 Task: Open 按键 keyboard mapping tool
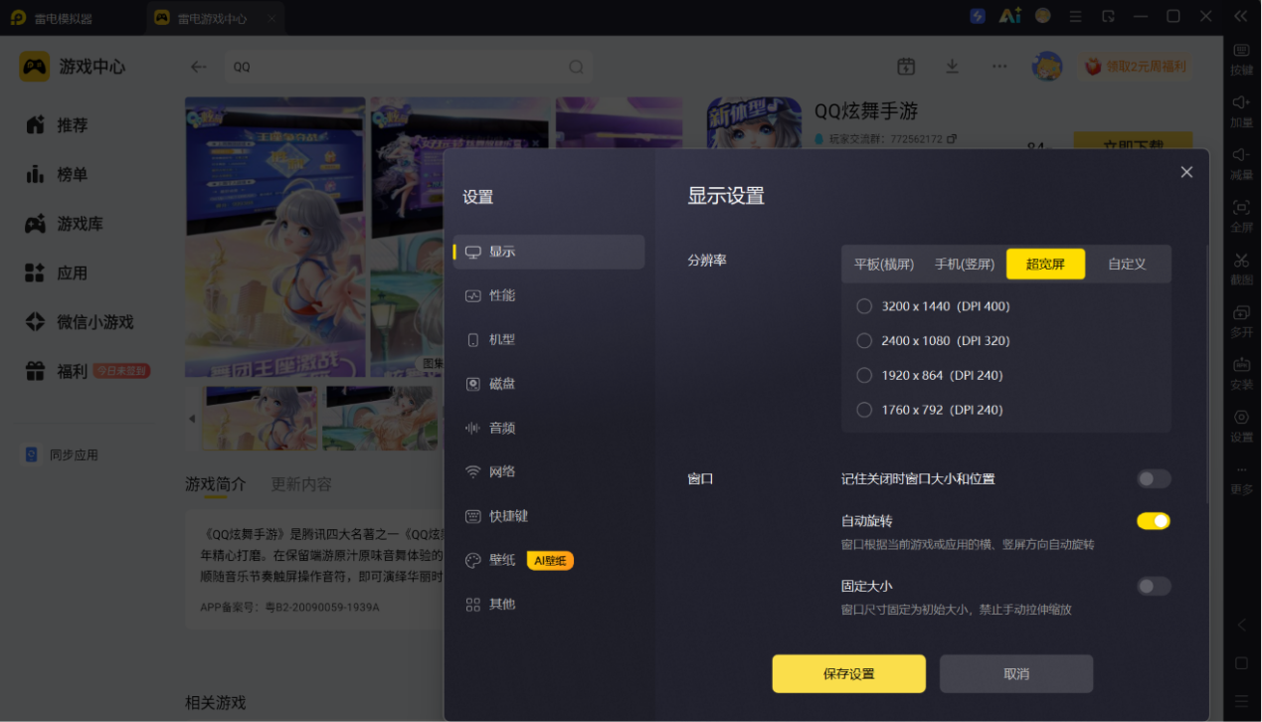click(1241, 59)
